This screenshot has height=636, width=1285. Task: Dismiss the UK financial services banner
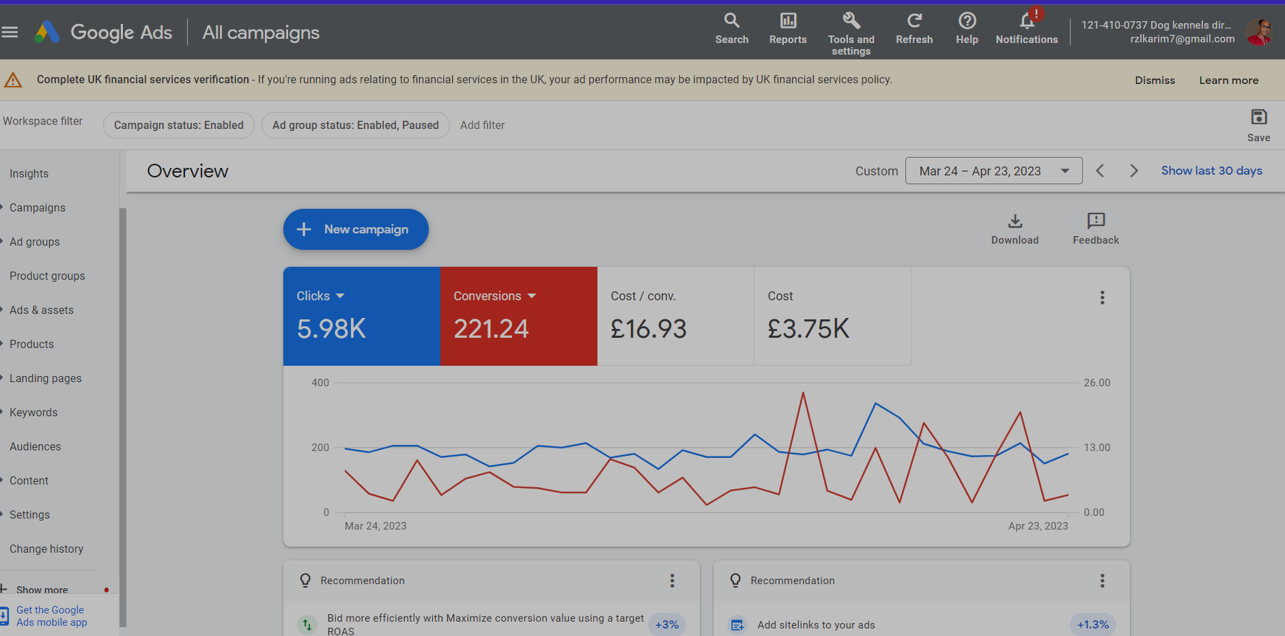pyautogui.click(x=1155, y=81)
